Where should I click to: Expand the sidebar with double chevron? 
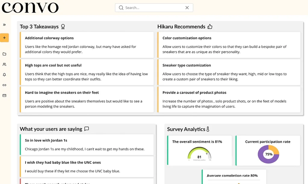(4, 25)
